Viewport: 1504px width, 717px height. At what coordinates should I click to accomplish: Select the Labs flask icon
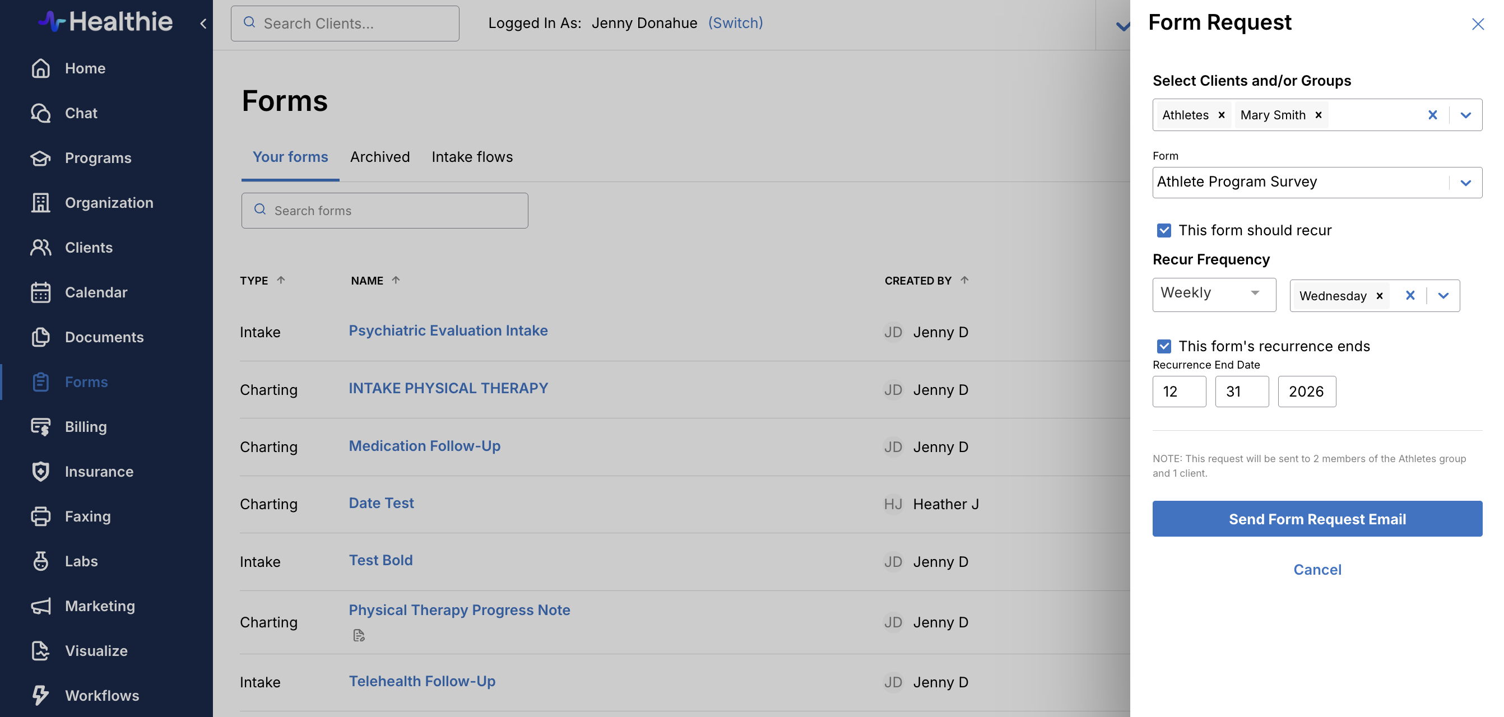tap(40, 561)
